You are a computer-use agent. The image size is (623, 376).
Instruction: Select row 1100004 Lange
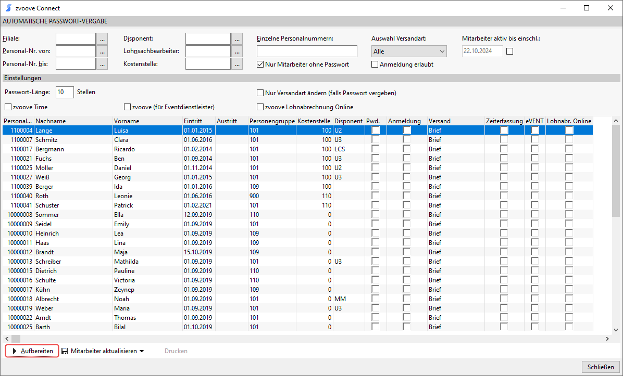[x=297, y=130]
